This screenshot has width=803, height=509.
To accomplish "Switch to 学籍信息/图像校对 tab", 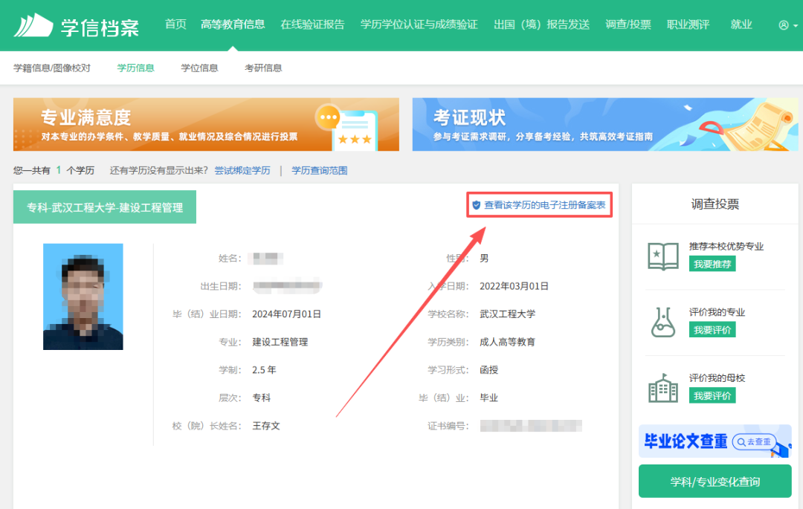I will point(52,68).
